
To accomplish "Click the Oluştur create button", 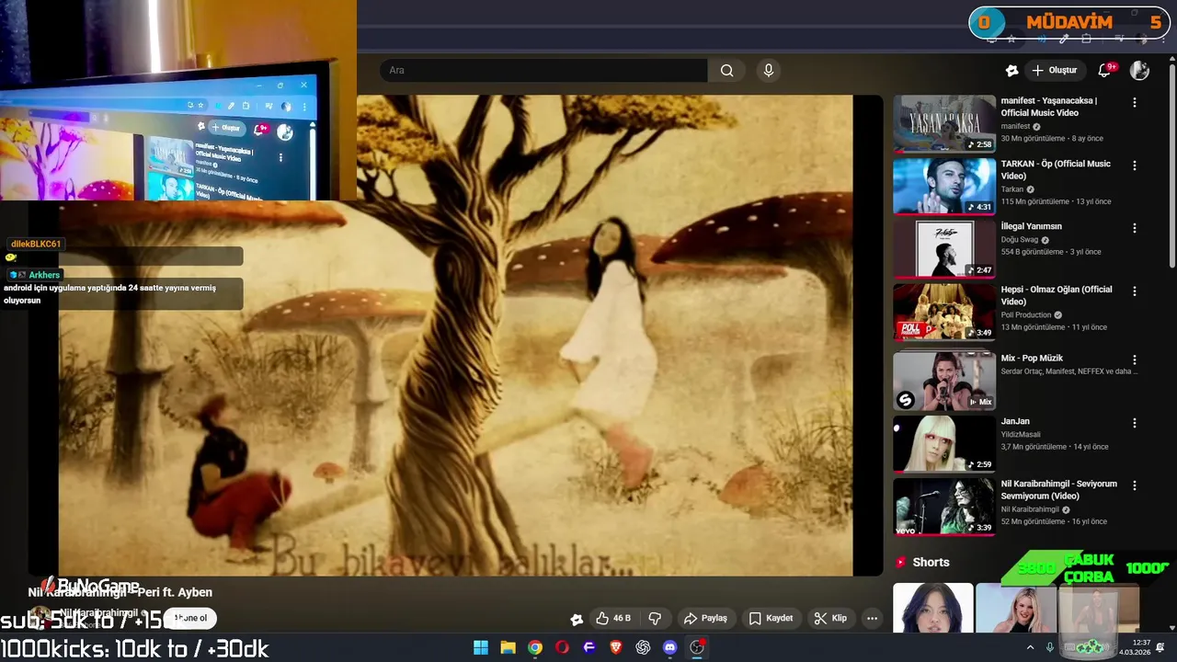I will (1054, 71).
